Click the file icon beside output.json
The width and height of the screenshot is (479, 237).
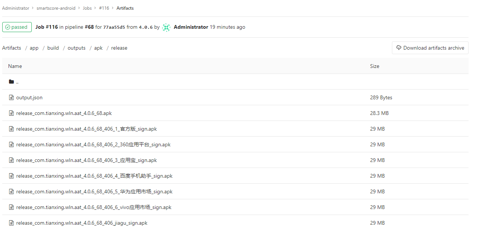pyautogui.click(x=11, y=97)
